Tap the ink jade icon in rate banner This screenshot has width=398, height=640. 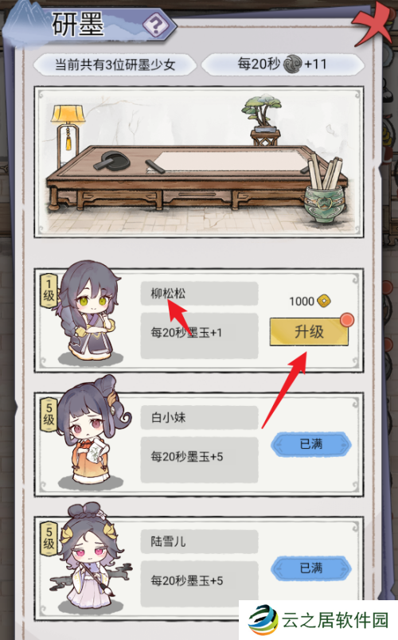click(x=293, y=64)
